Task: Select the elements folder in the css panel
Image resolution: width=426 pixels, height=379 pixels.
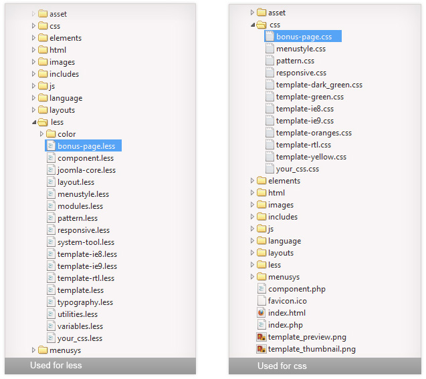Action: point(278,181)
